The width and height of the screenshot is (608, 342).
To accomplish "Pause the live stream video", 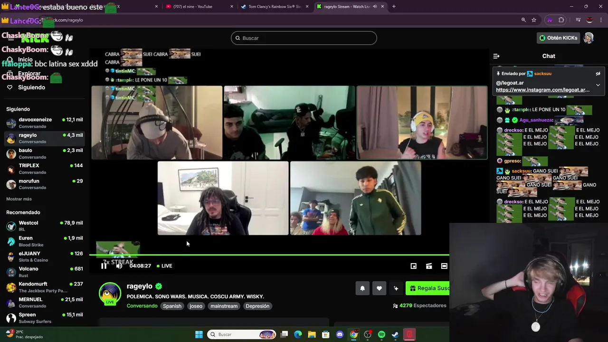I will click(x=104, y=266).
